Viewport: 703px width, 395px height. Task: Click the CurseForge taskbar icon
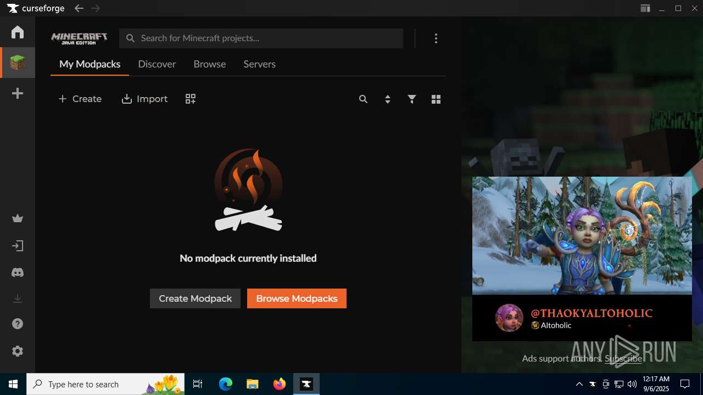coord(306,384)
